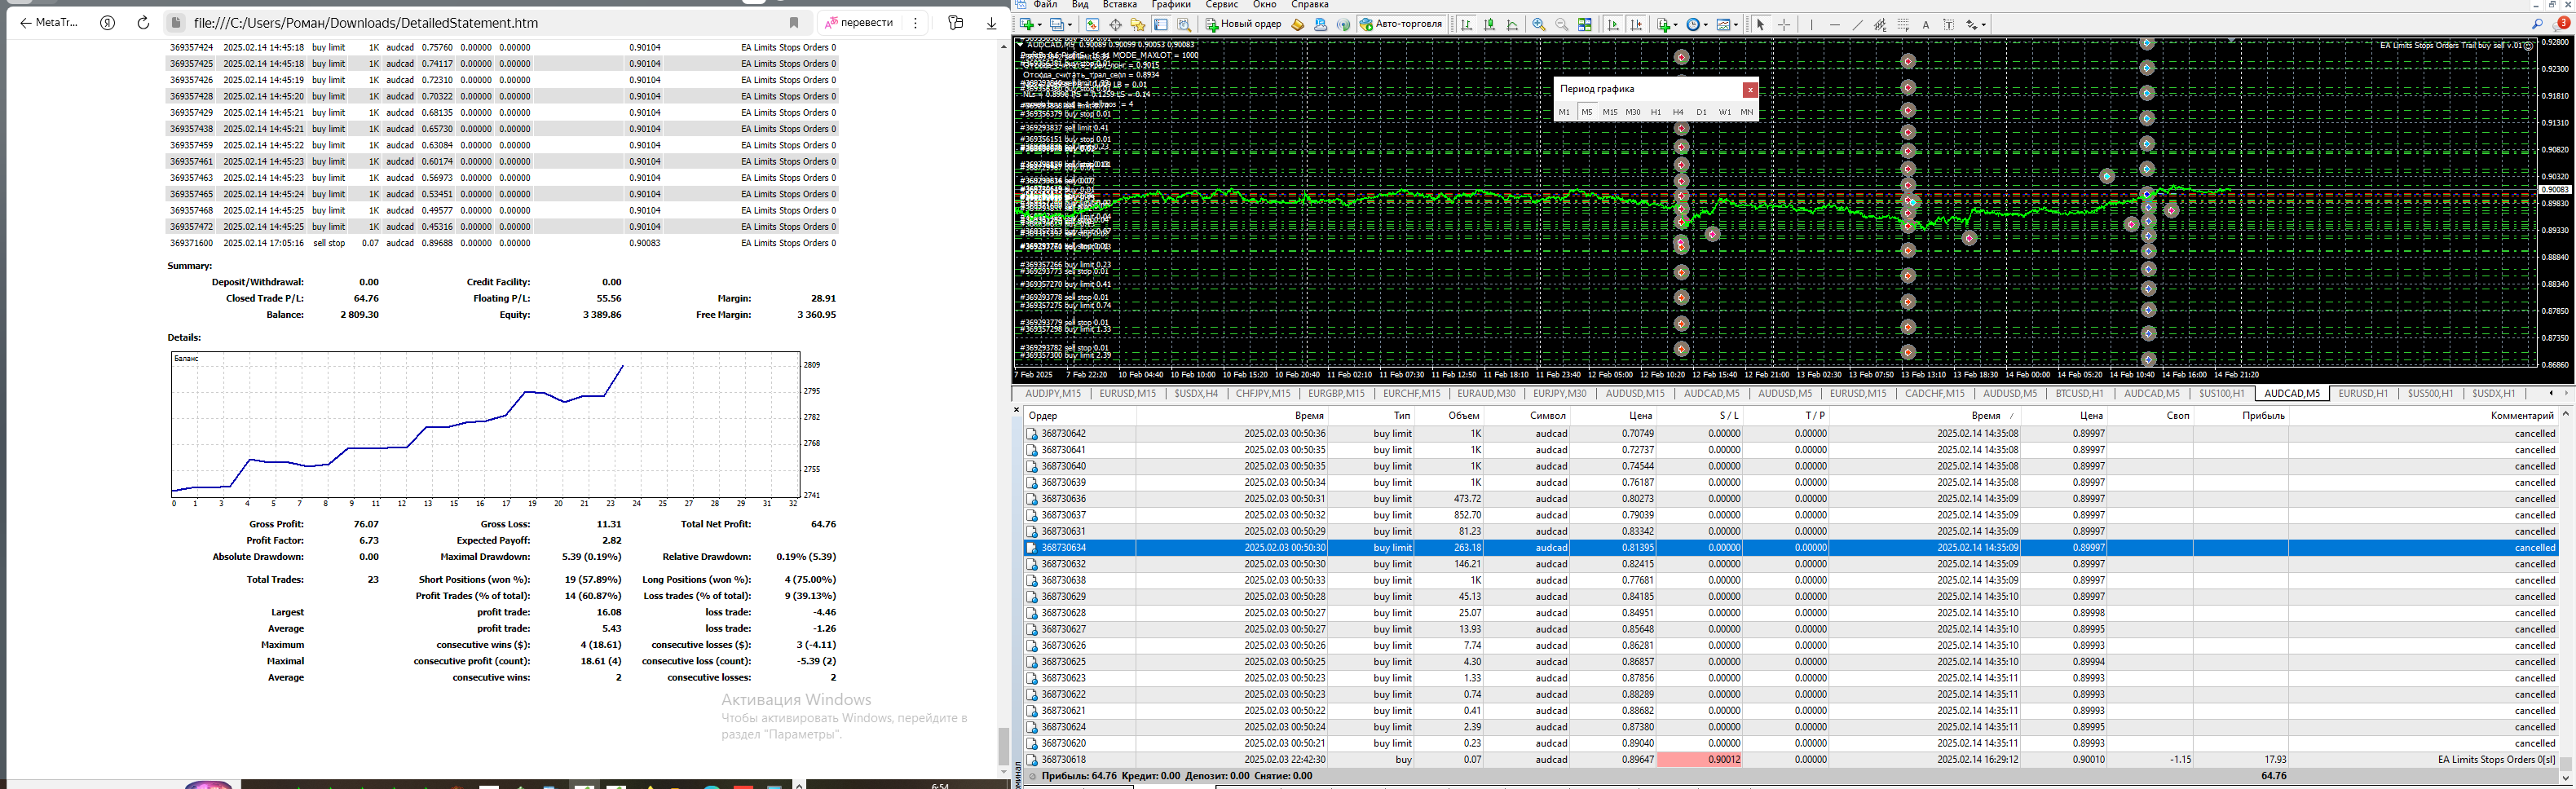Toggle the chart shift icon
Viewport: 2576px width, 789px height.
[x=1636, y=25]
